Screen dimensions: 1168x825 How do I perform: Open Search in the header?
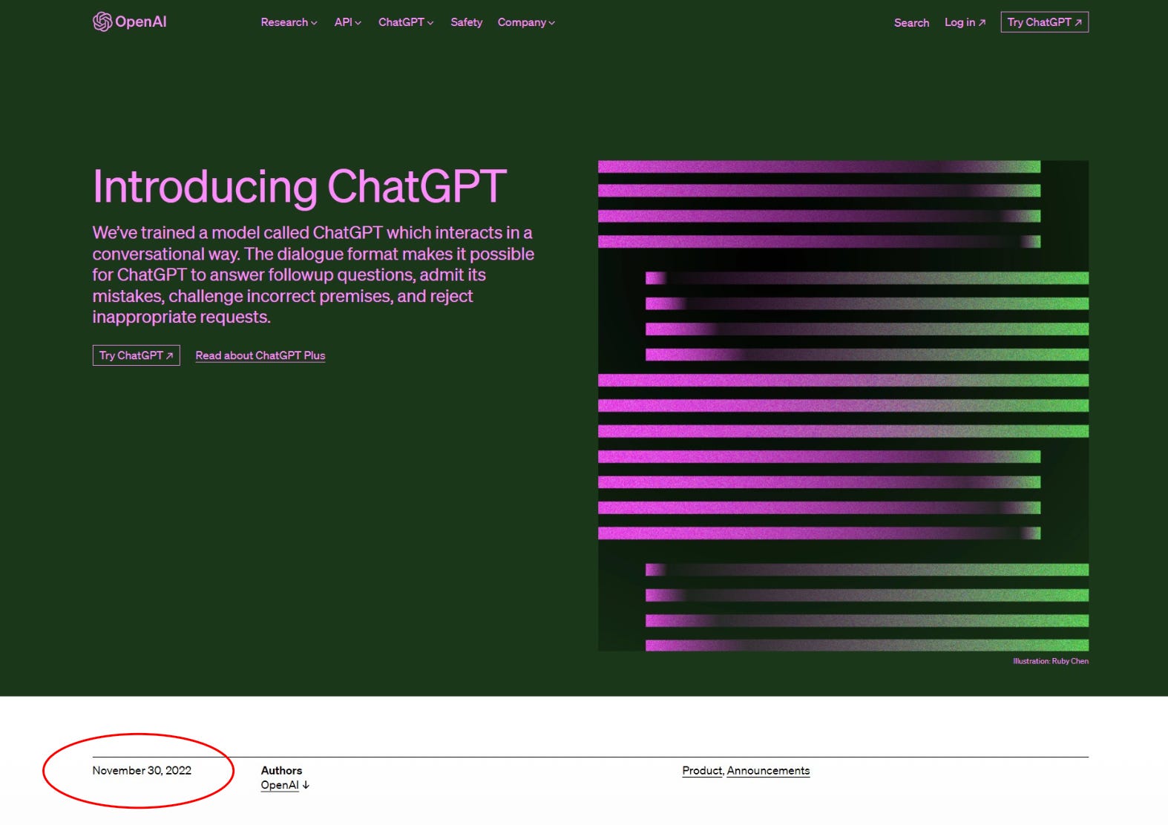[911, 23]
